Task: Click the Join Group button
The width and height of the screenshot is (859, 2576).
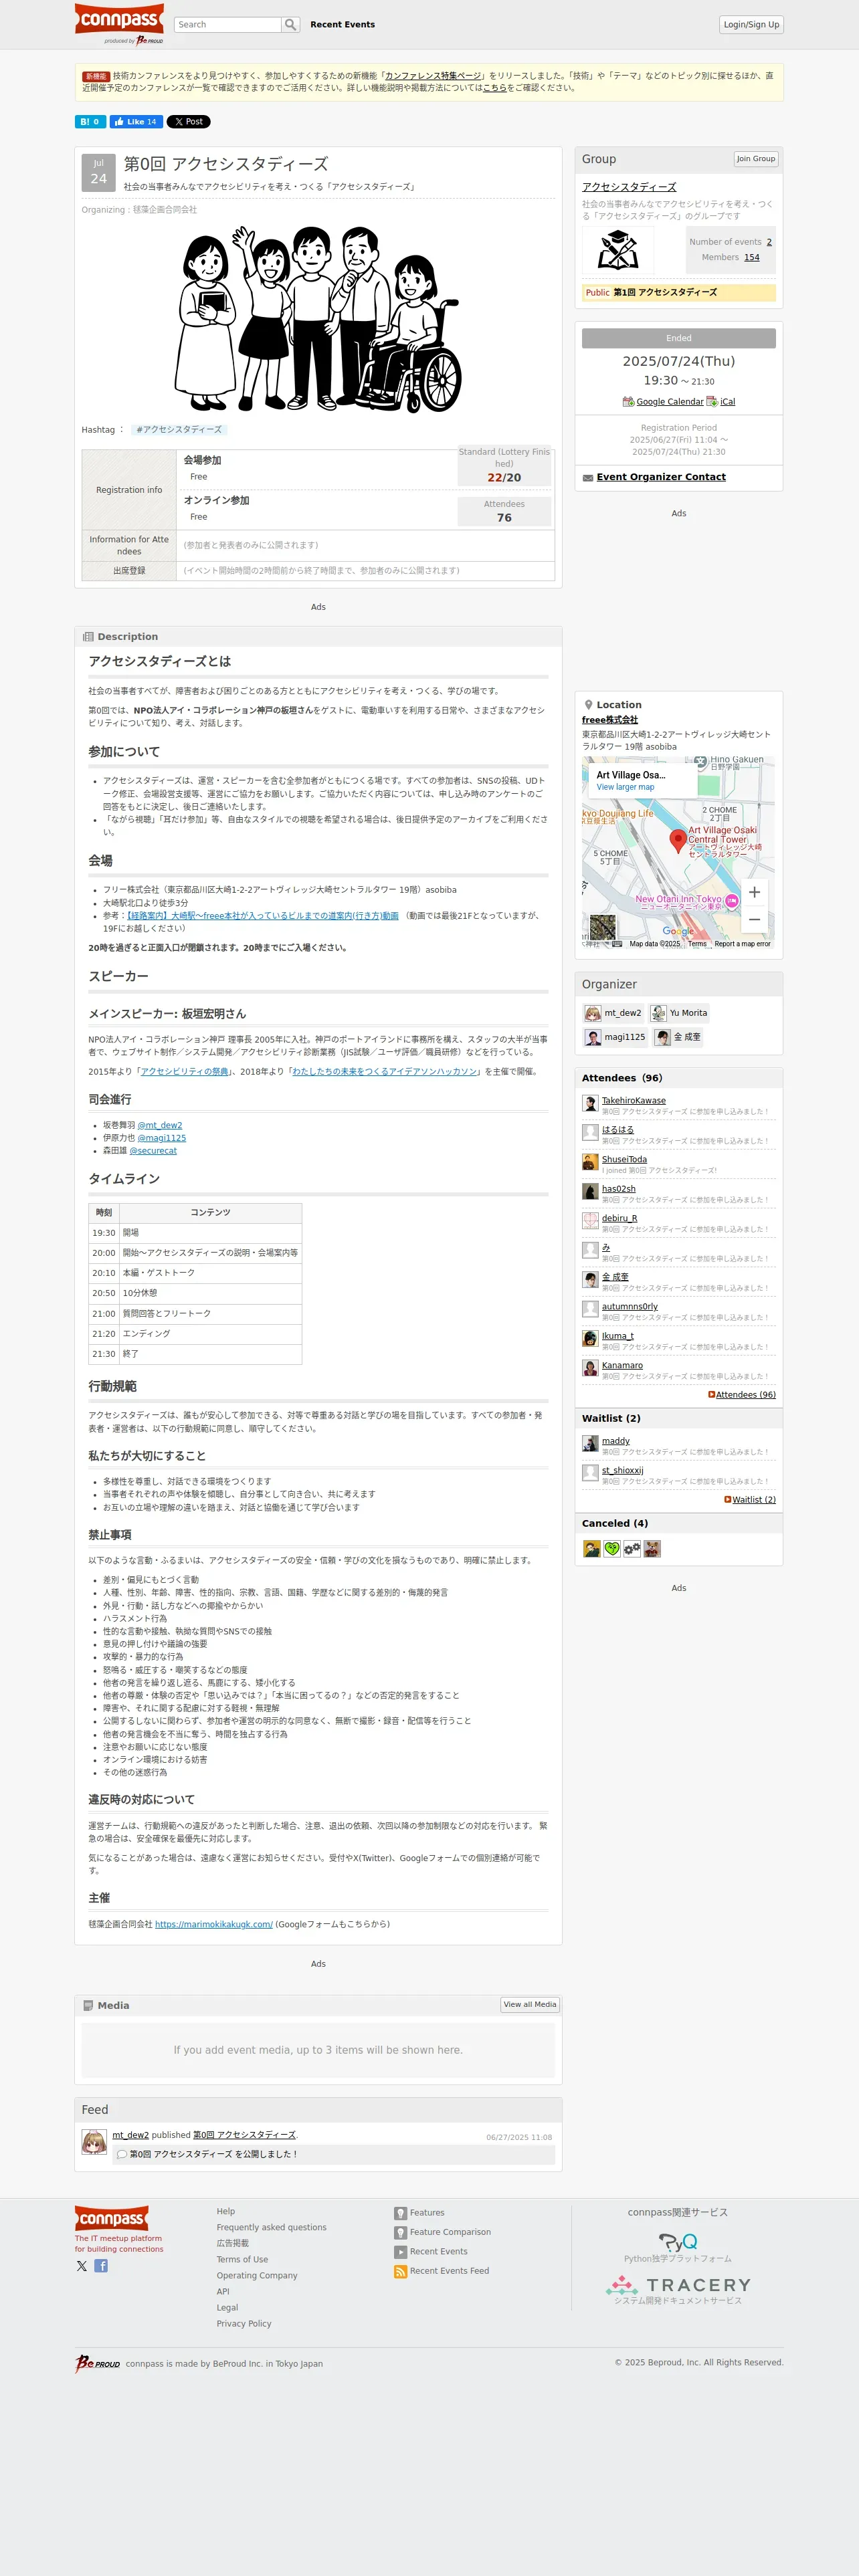Action: pyautogui.click(x=755, y=159)
